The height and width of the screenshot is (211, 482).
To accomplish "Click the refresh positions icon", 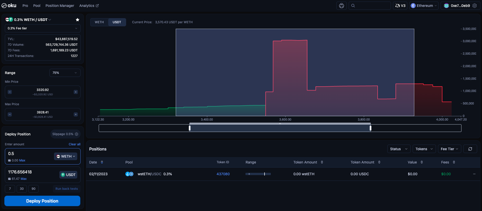I will (x=470, y=149).
